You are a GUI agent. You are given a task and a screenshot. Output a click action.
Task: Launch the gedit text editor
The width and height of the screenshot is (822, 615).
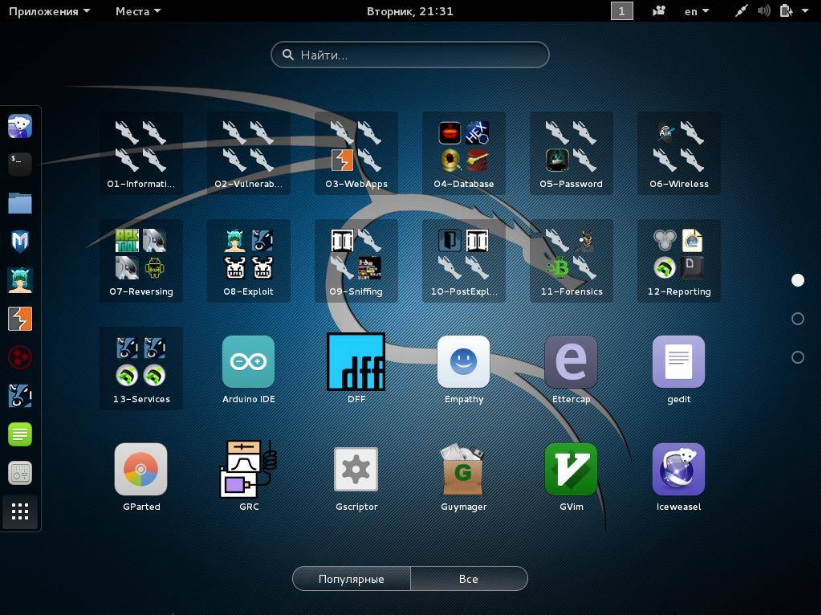(x=679, y=368)
